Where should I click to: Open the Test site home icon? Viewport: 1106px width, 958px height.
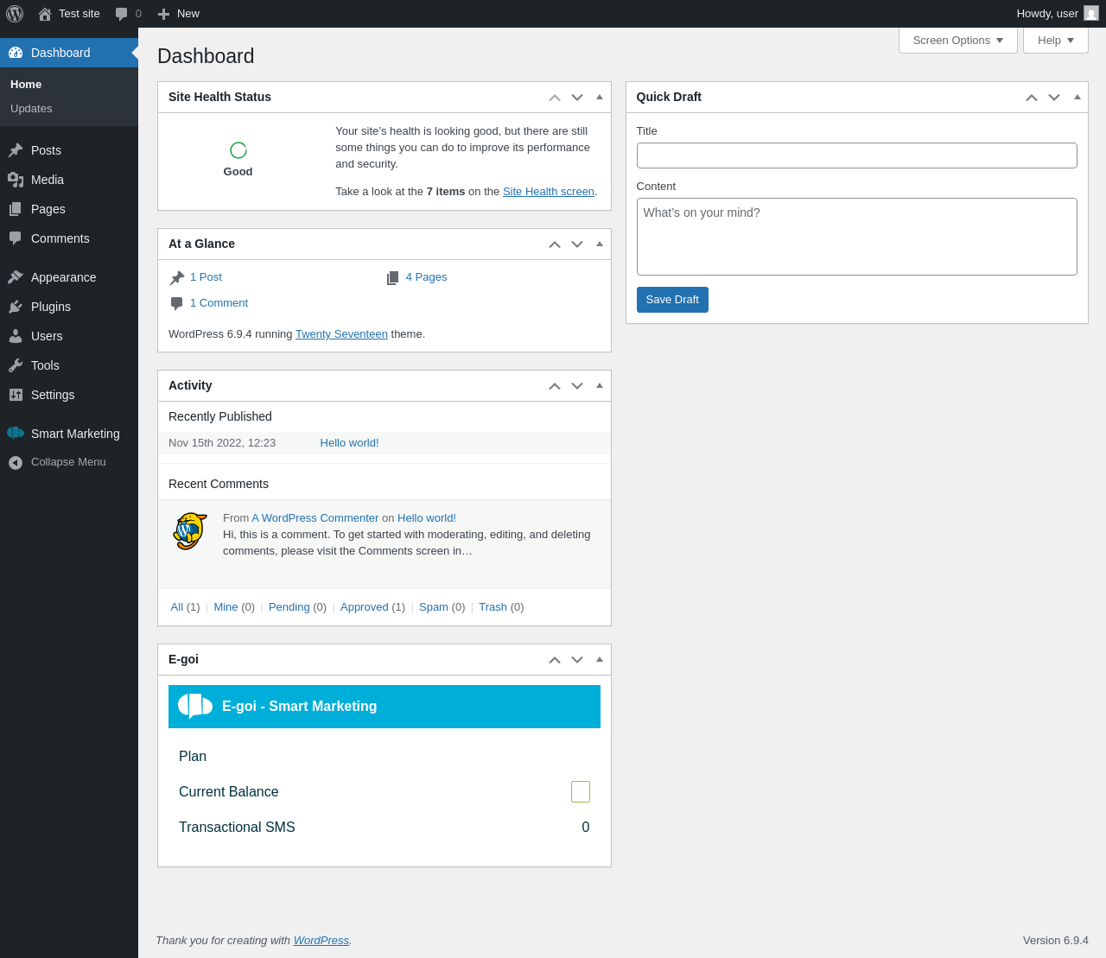(x=45, y=14)
